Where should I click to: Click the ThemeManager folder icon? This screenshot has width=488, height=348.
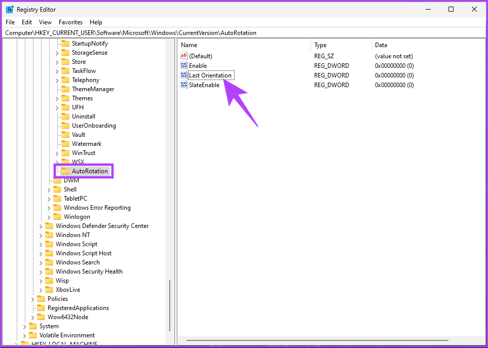coord(65,89)
